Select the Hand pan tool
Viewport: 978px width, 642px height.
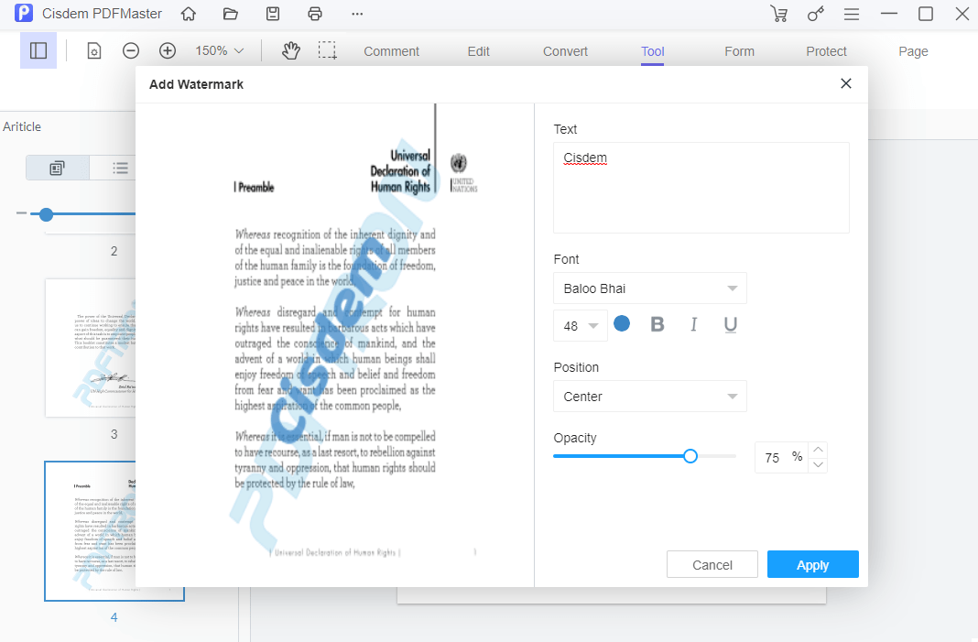[290, 50]
